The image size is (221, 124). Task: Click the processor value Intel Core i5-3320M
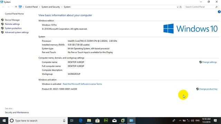pos(92,41)
